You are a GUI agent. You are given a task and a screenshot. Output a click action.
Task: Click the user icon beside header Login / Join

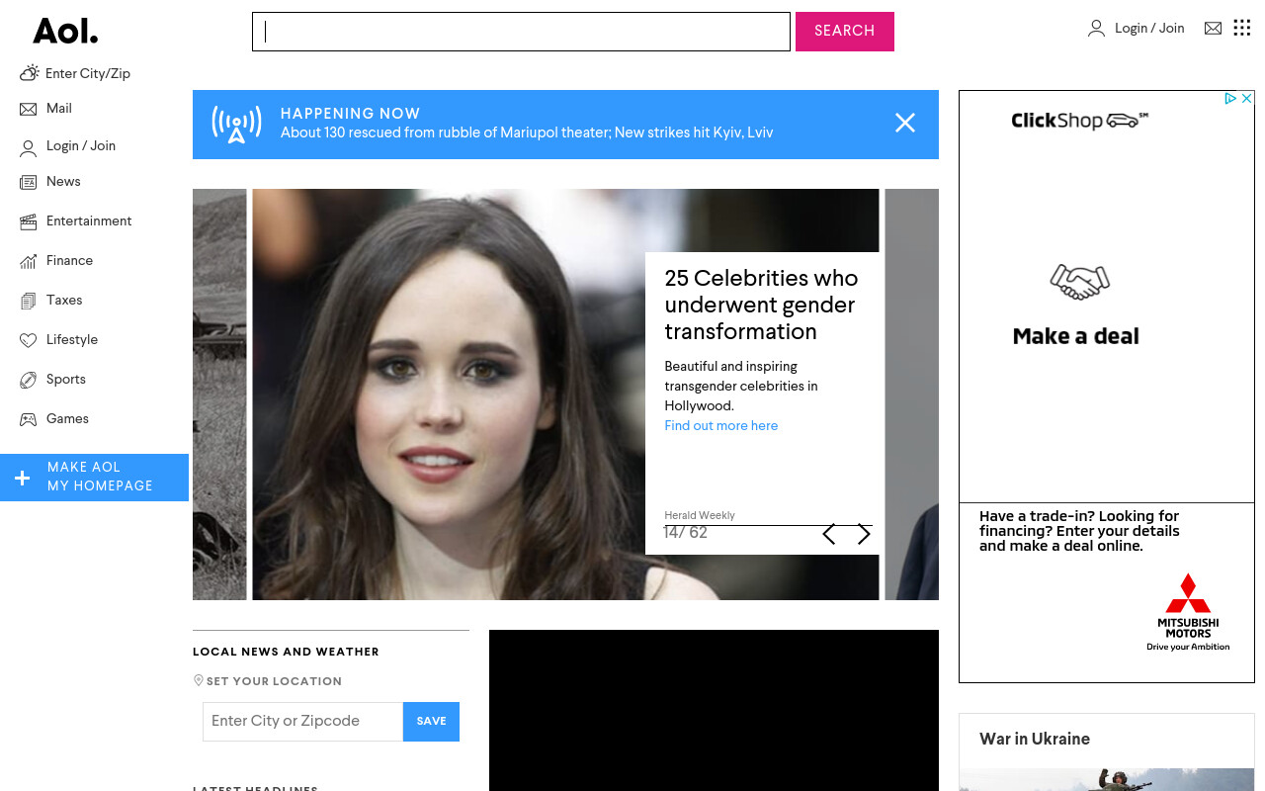[1096, 29]
